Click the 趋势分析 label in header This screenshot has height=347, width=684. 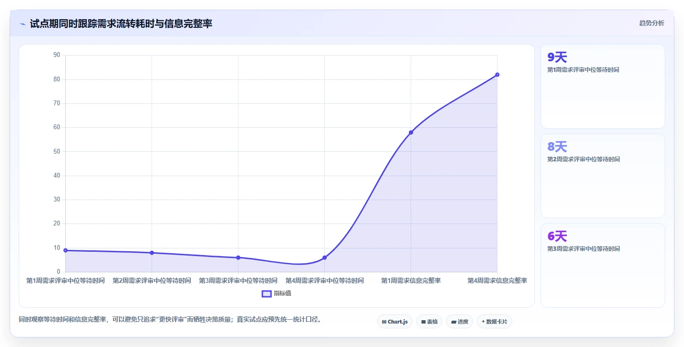coord(652,23)
